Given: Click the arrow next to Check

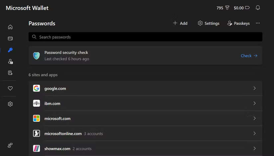Looking at the screenshot, I should coord(256,56).
